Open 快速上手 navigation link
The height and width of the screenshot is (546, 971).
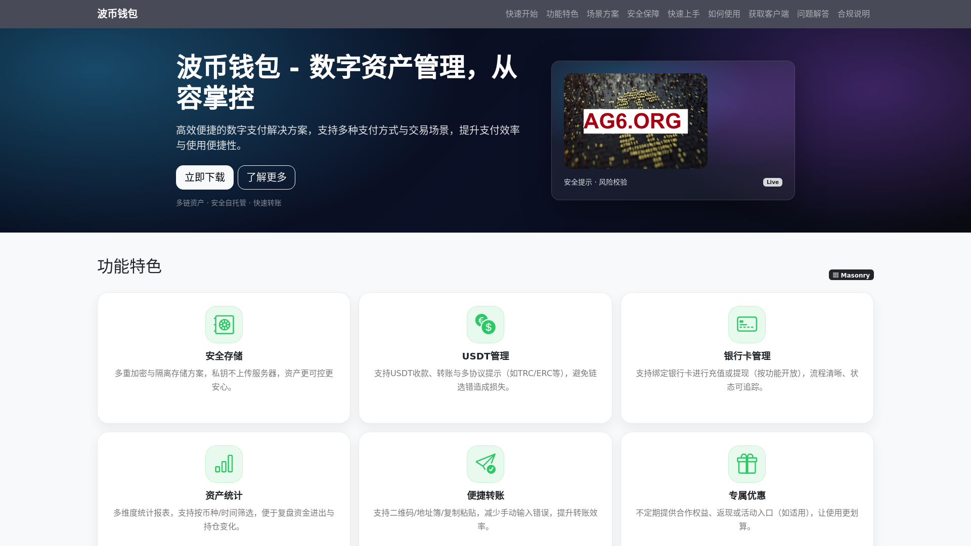point(684,14)
